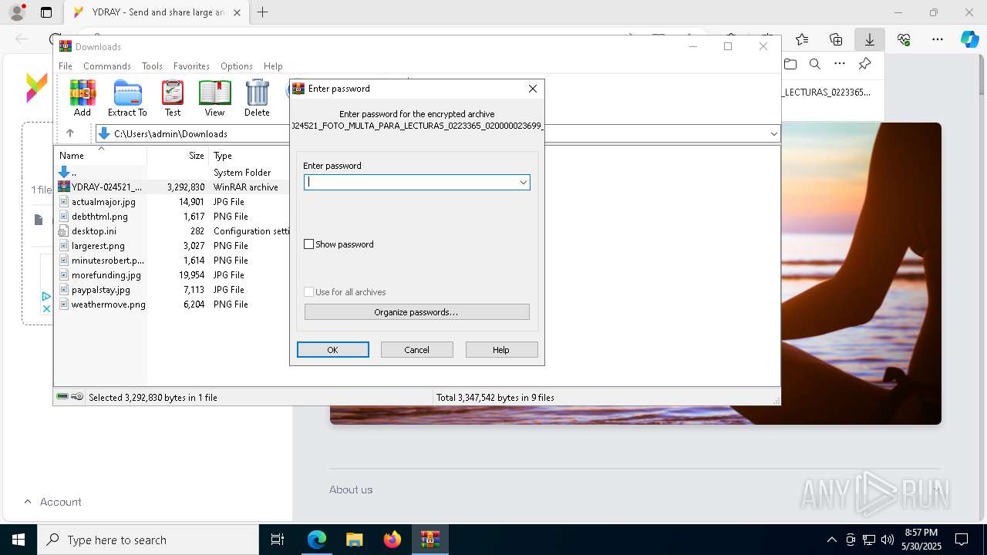Click the search icon in downloads panel

tap(815, 64)
